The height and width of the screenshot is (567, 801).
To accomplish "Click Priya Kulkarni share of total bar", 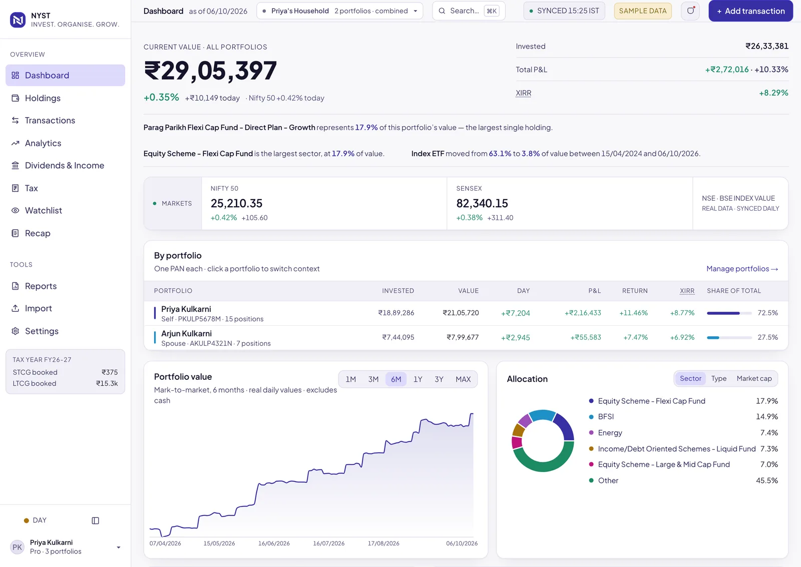I will click(729, 313).
